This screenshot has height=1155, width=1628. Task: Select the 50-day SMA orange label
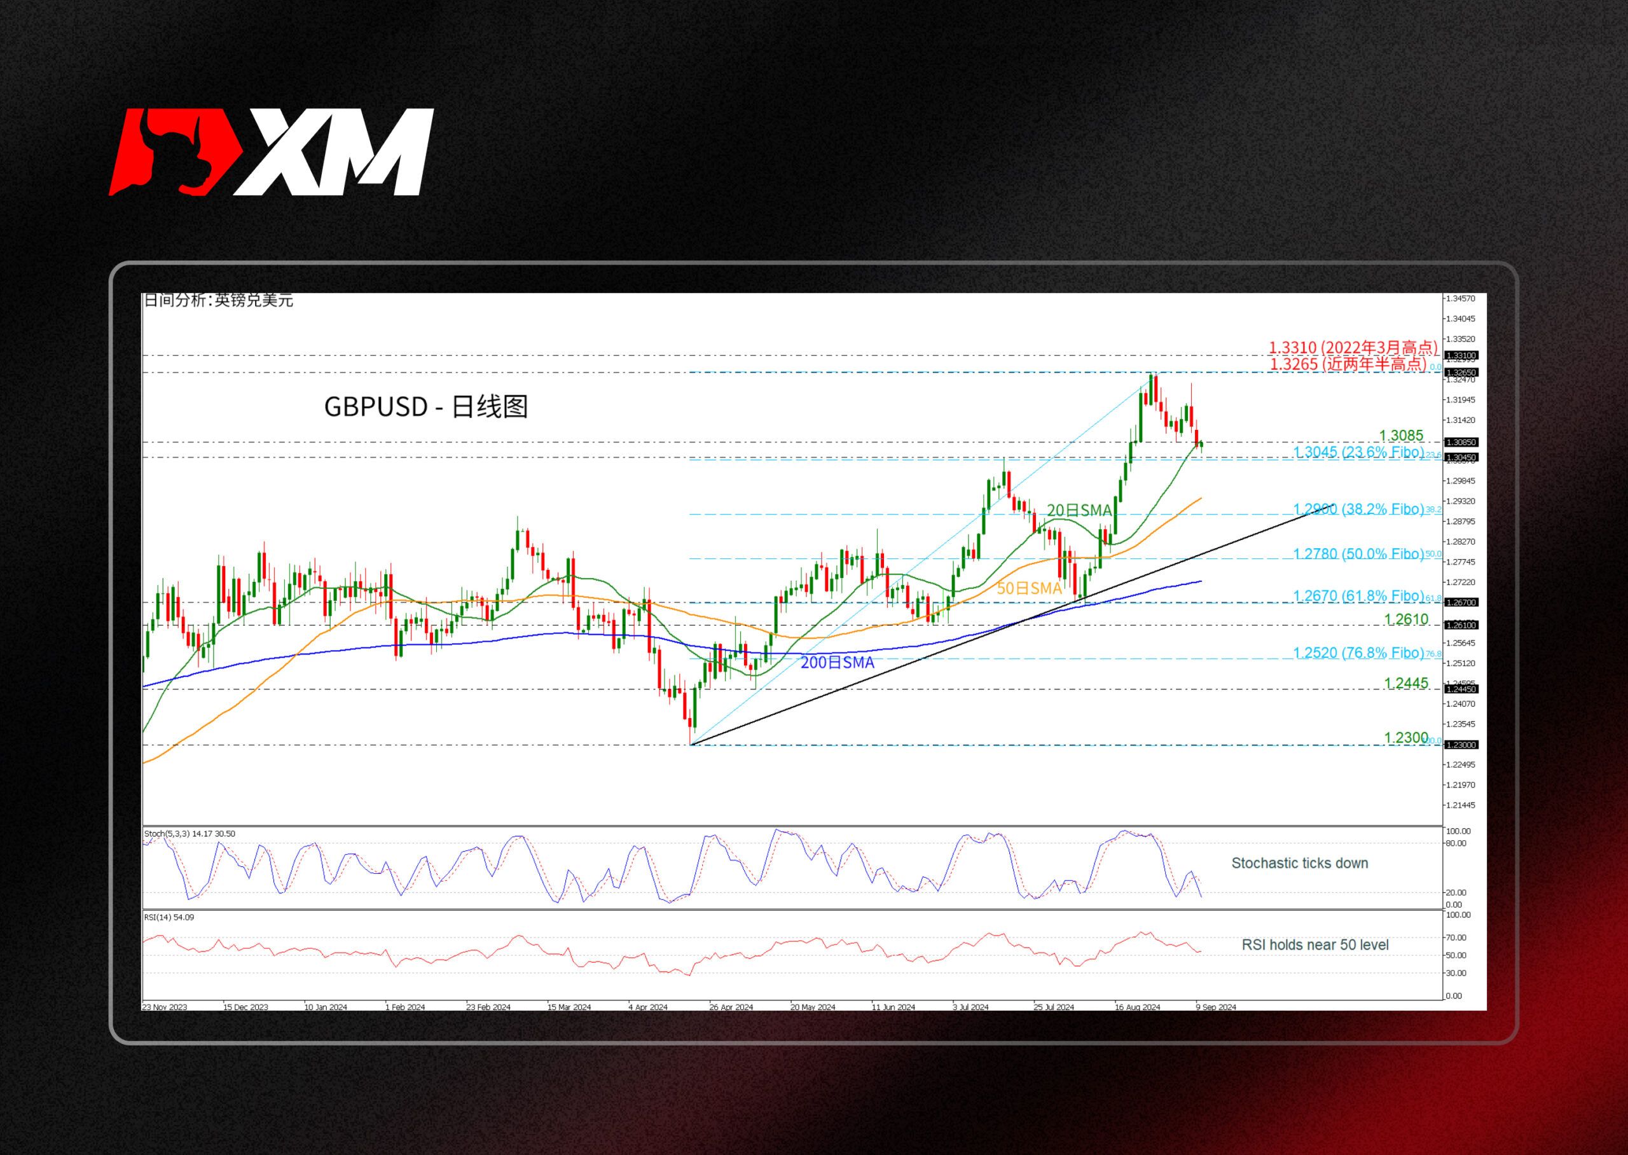pos(1029,588)
